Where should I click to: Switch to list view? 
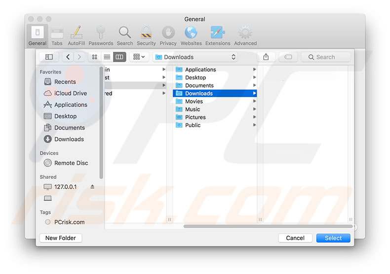coord(107,57)
